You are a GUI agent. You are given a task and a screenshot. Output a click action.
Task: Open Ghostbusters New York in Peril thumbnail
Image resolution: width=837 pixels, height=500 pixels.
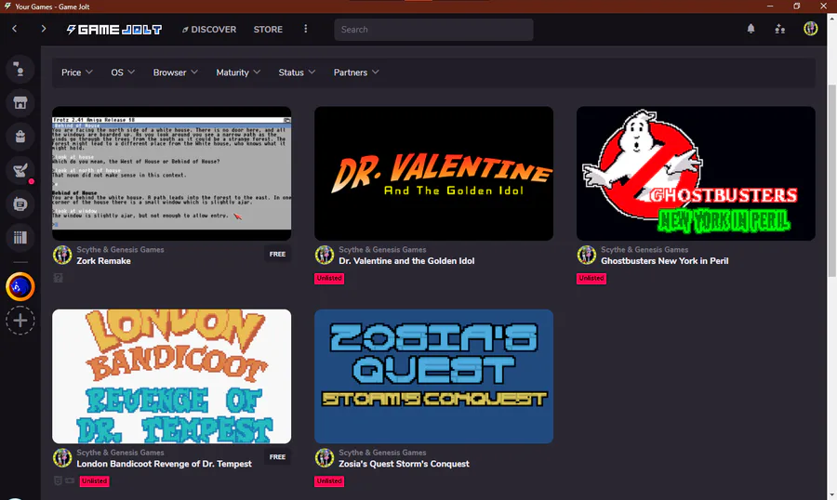[696, 174]
